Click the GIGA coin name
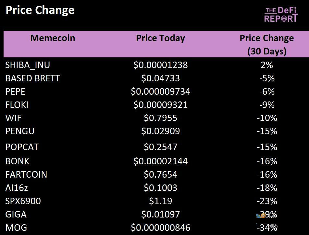Viewport: 309px width, 235px height. (x=16, y=215)
